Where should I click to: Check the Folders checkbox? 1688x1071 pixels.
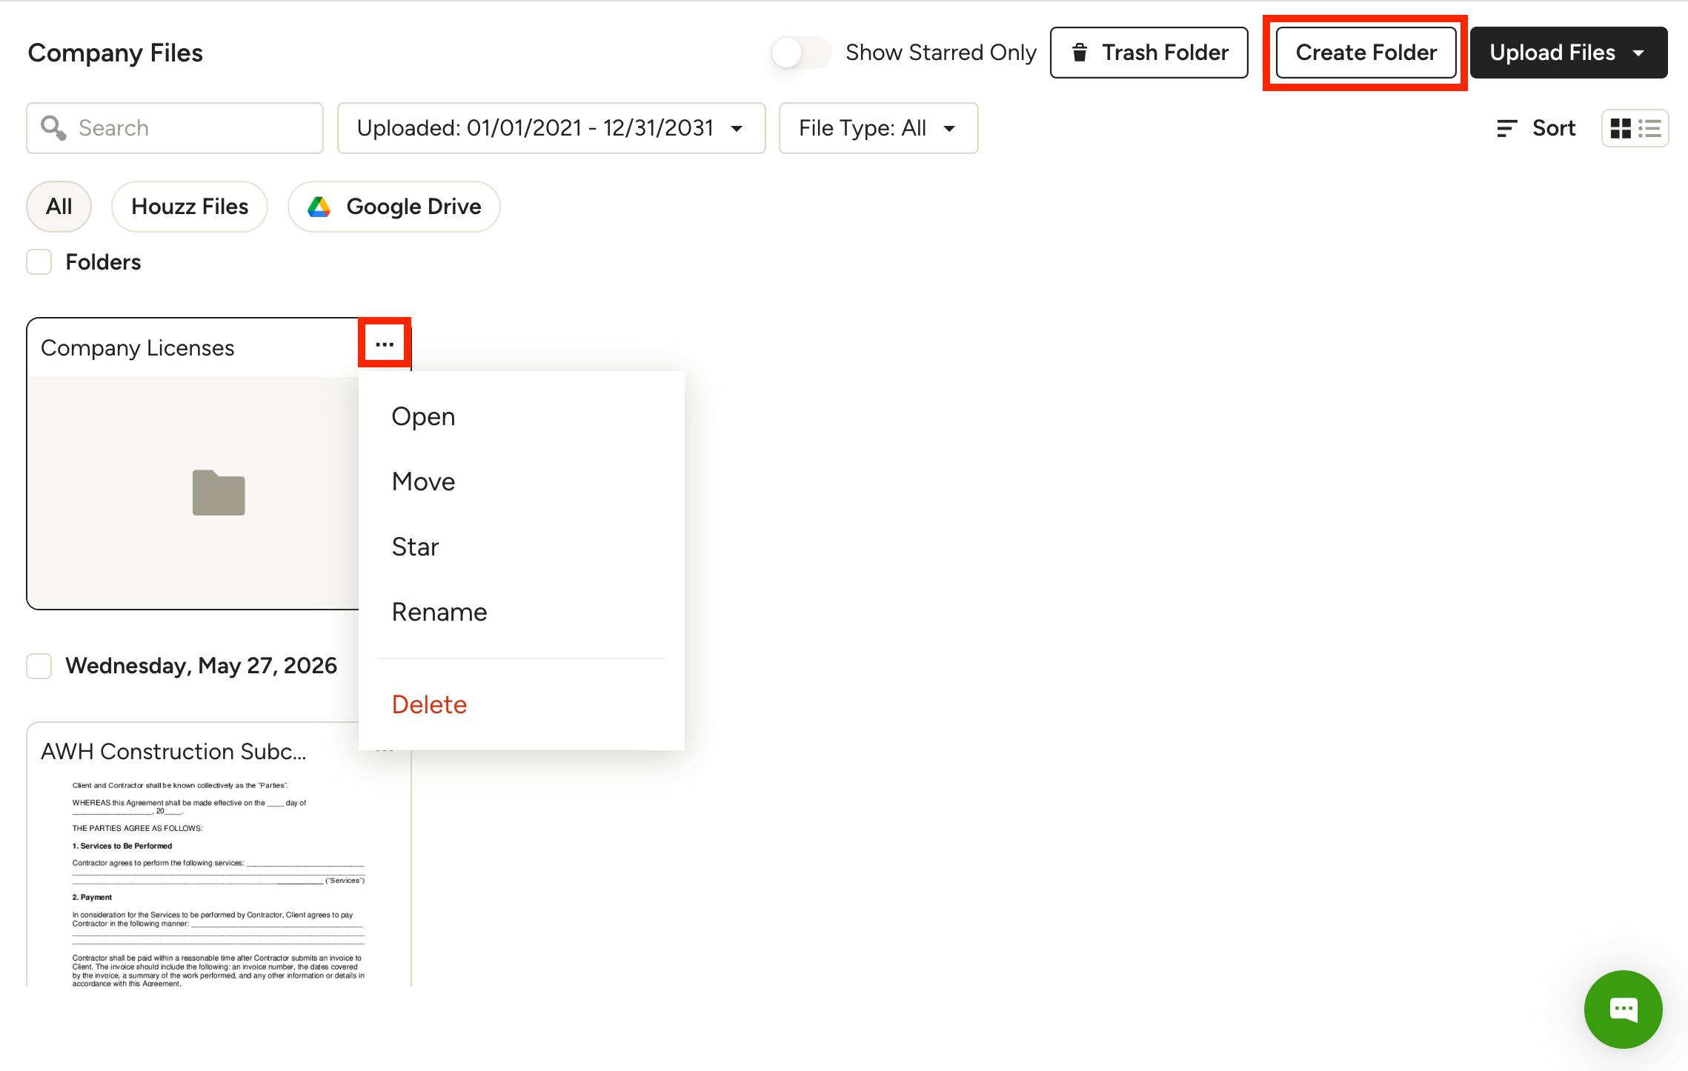click(x=39, y=261)
